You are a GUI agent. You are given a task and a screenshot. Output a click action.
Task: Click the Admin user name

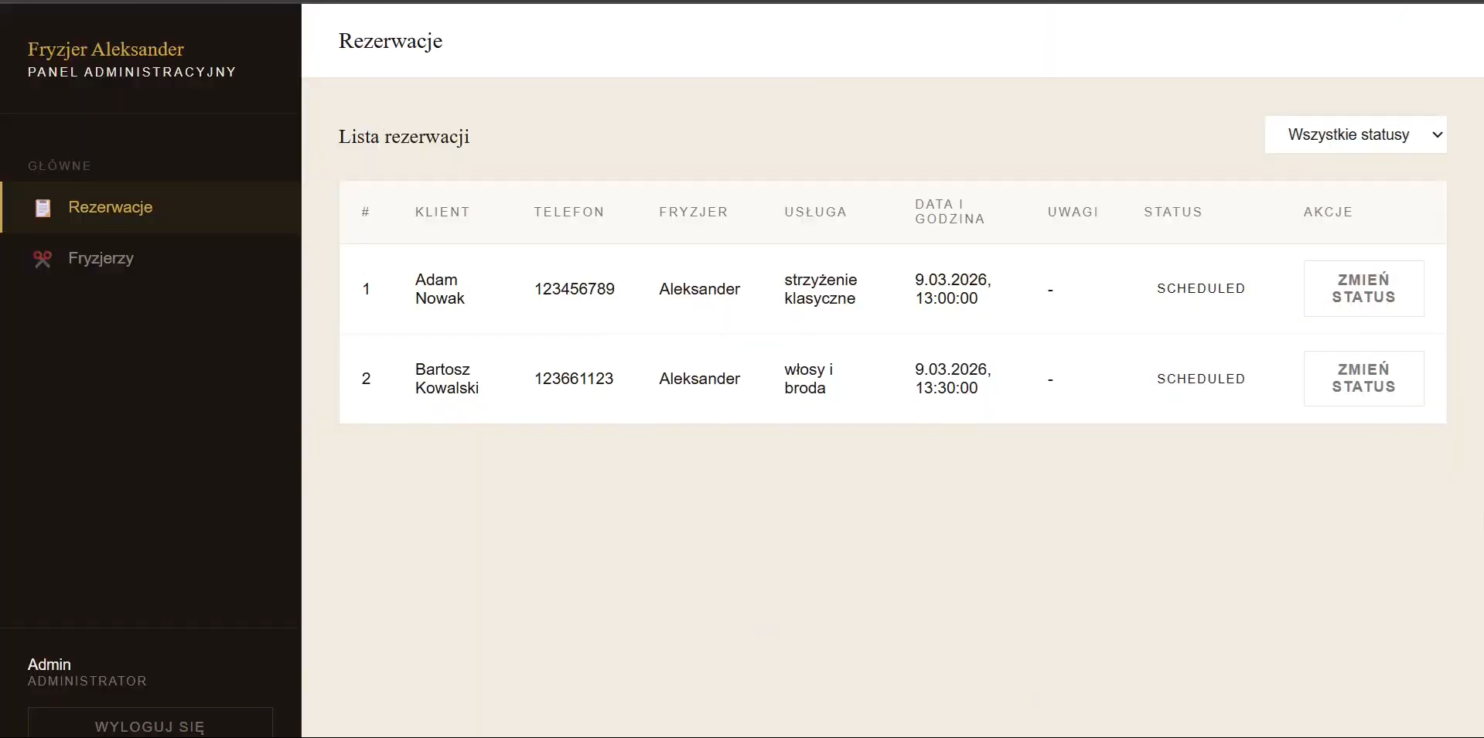click(x=49, y=665)
